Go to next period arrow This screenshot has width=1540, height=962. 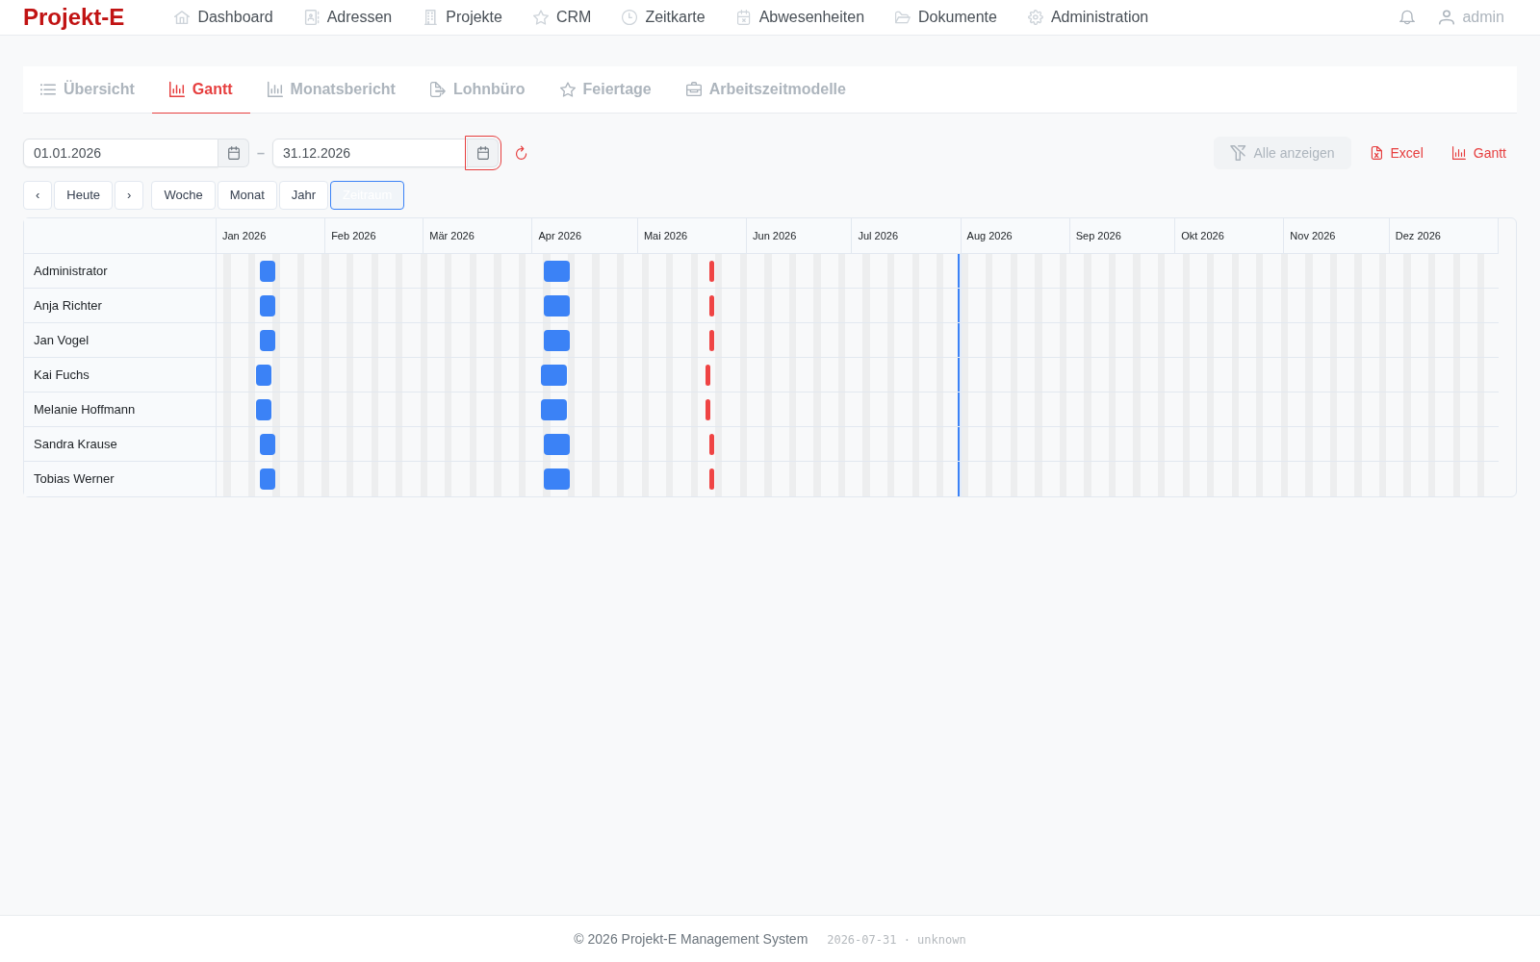pos(129,195)
